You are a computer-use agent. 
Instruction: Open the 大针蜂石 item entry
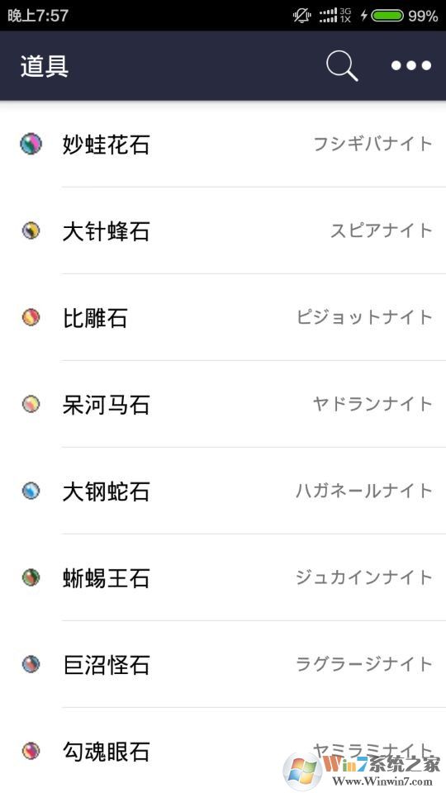pyautogui.click(x=223, y=231)
